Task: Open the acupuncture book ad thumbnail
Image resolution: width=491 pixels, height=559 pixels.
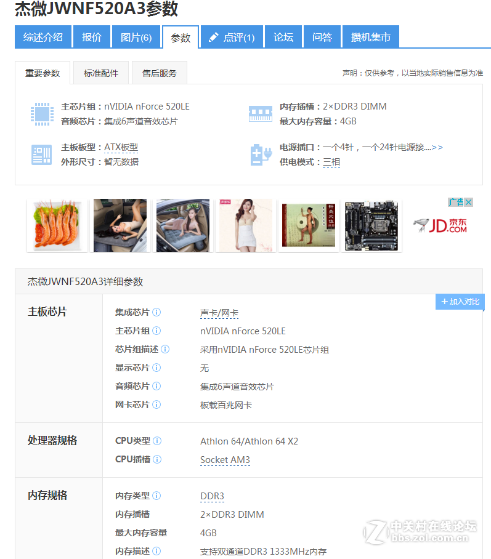Action: pyautogui.click(x=309, y=225)
